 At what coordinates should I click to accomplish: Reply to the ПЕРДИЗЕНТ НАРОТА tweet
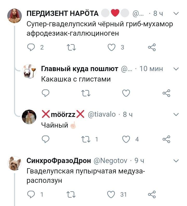[31, 47]
